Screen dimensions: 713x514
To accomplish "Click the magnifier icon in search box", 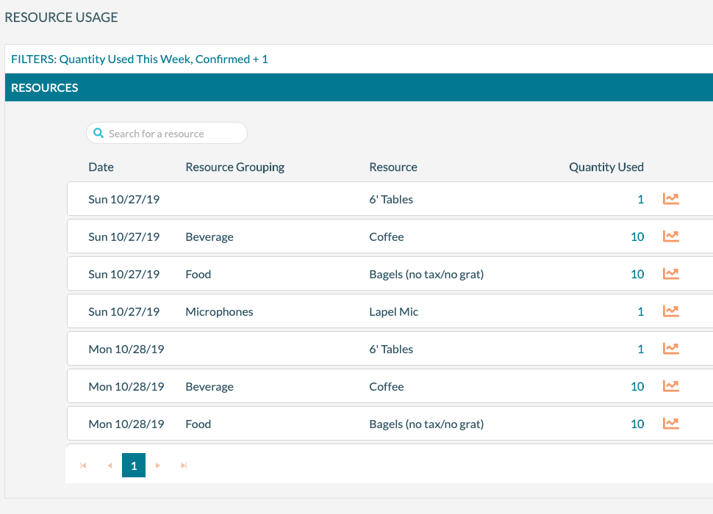I will (x=98, y=134).
